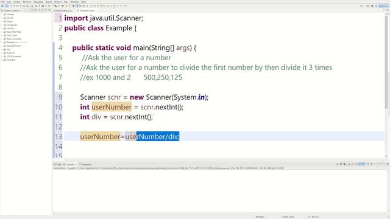The image size is (390, 219).
Task: Open the Source menu
Action: (17, 2)
